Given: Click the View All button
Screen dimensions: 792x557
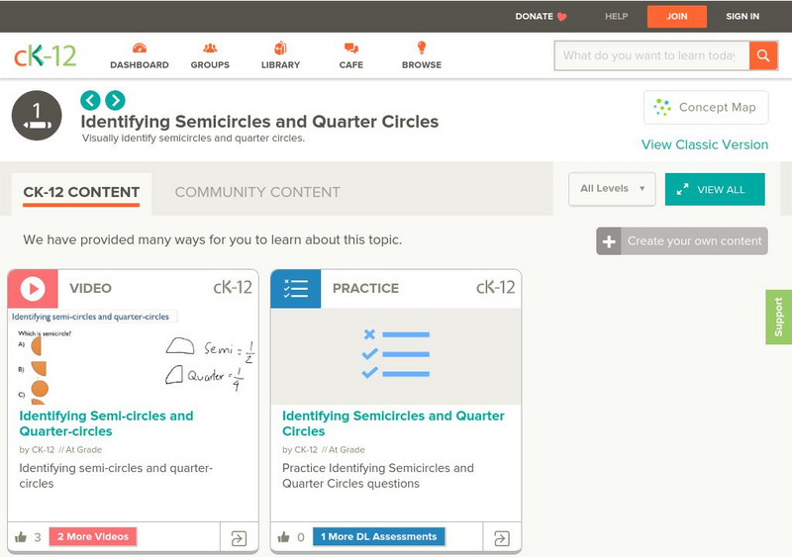Looking at the screenshot, I should [715, 189].
